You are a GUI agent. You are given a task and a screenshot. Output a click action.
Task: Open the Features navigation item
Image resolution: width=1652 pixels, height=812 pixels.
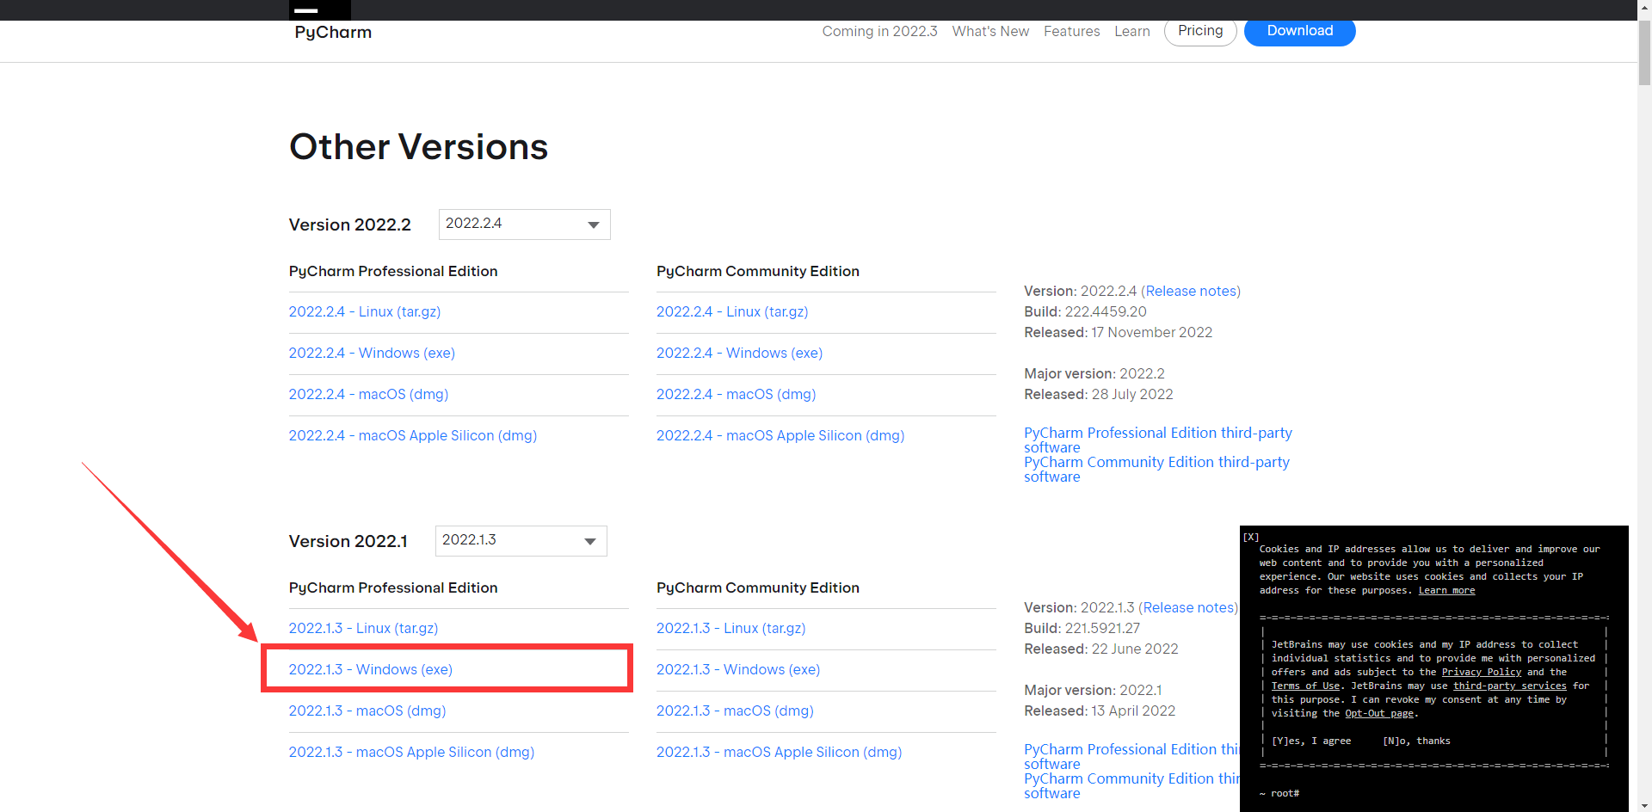click(1071, 31)
